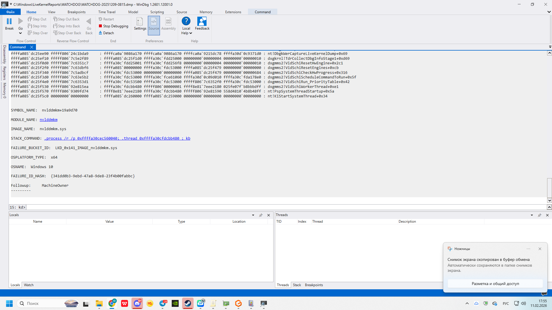Click the nvlddmkm module name link
The height and width of the screenshot is (310, 552).
[x=48, y=120]
